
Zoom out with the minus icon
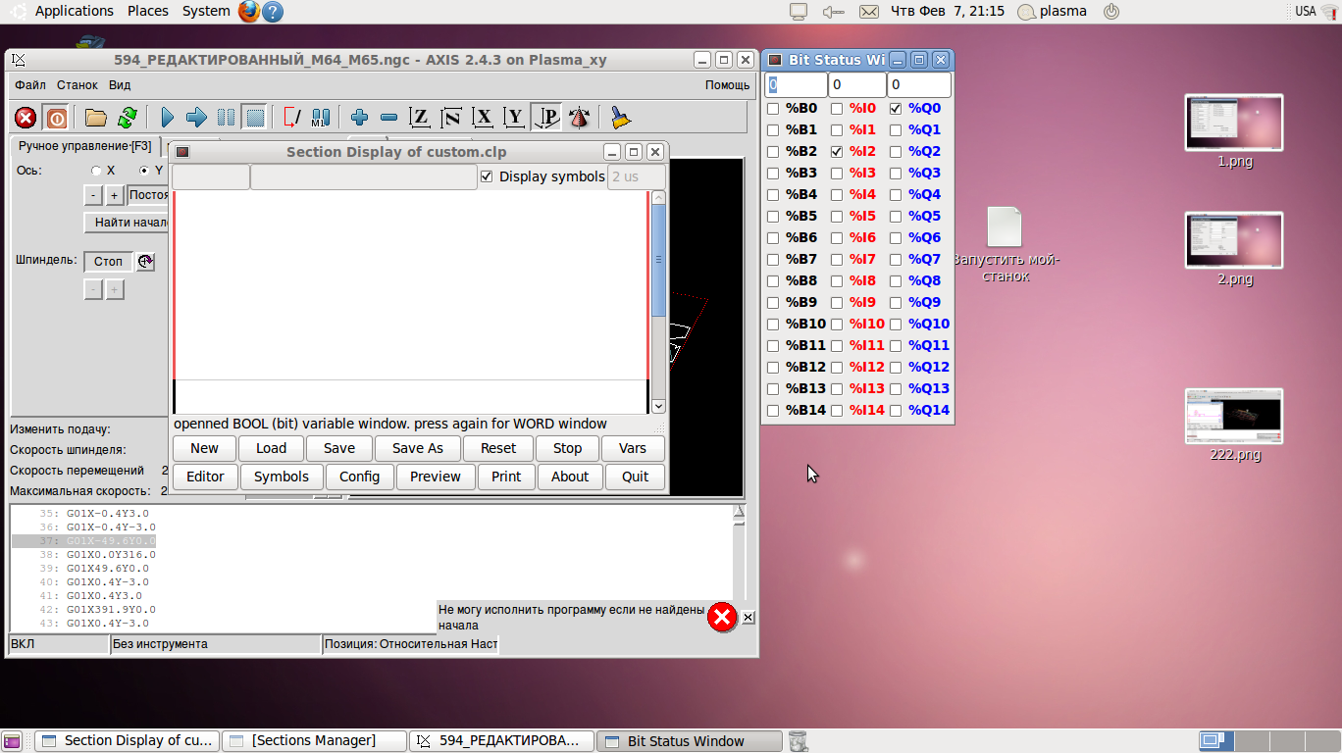388,118
